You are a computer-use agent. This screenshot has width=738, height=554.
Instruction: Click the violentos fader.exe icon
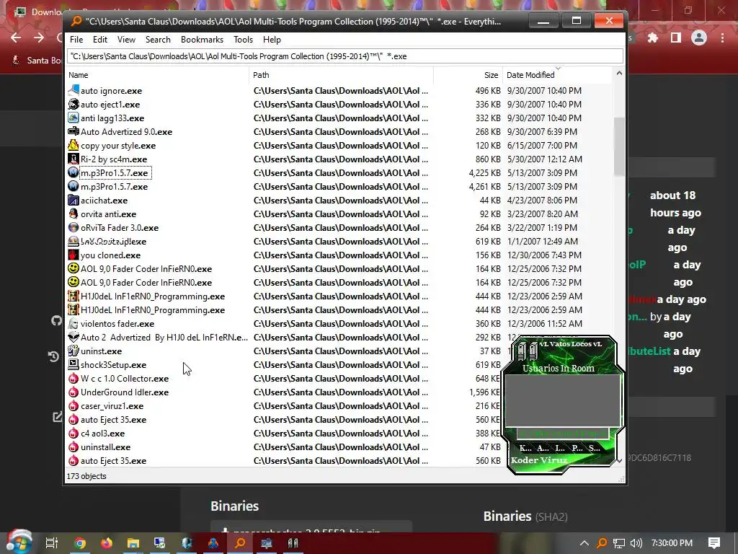pyautogui.click(x=74, y=324)
